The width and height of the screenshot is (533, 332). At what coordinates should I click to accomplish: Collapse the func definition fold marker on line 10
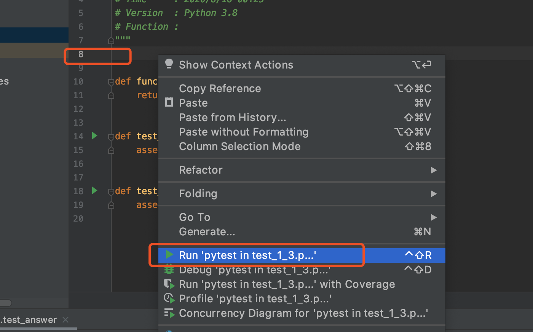point(111,82)
